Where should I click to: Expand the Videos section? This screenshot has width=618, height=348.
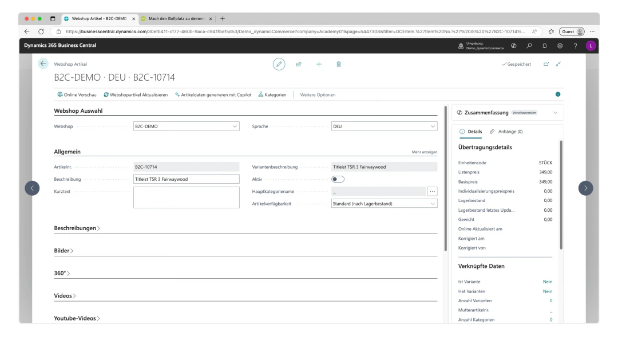65,295
